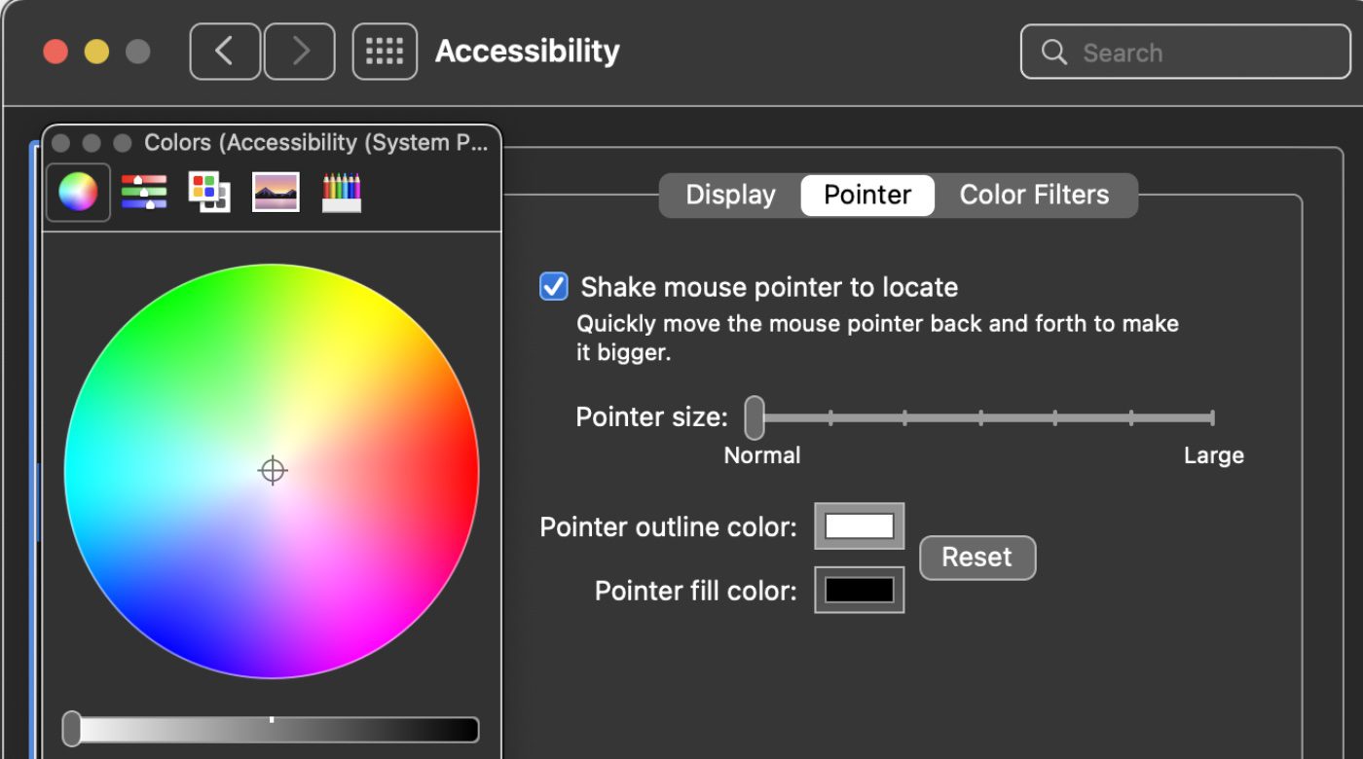
Task: Click the Show All grid icon
Action: point(385,52)
